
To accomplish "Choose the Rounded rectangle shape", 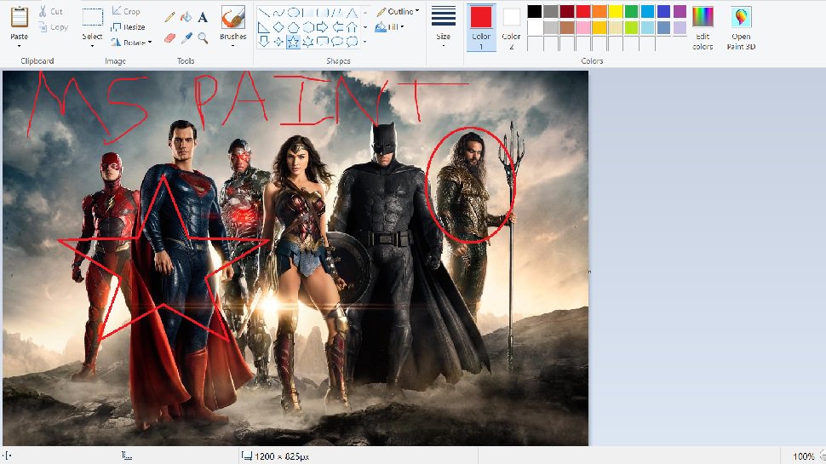I will click(x=323, y=13).
